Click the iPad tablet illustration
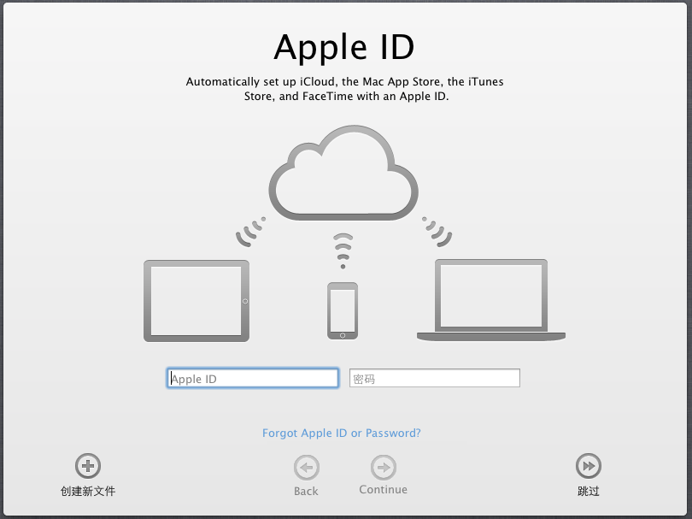 (x=196, y=301)
